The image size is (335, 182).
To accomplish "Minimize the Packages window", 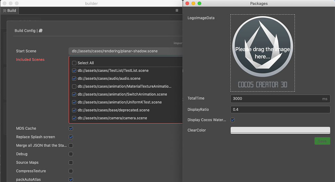I will tap(193, 3).
